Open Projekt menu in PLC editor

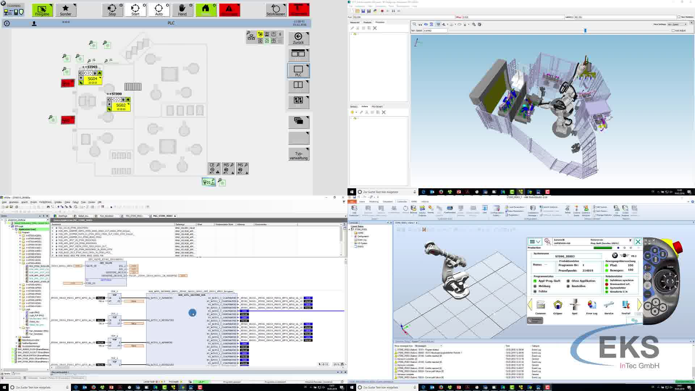(34, 202)
